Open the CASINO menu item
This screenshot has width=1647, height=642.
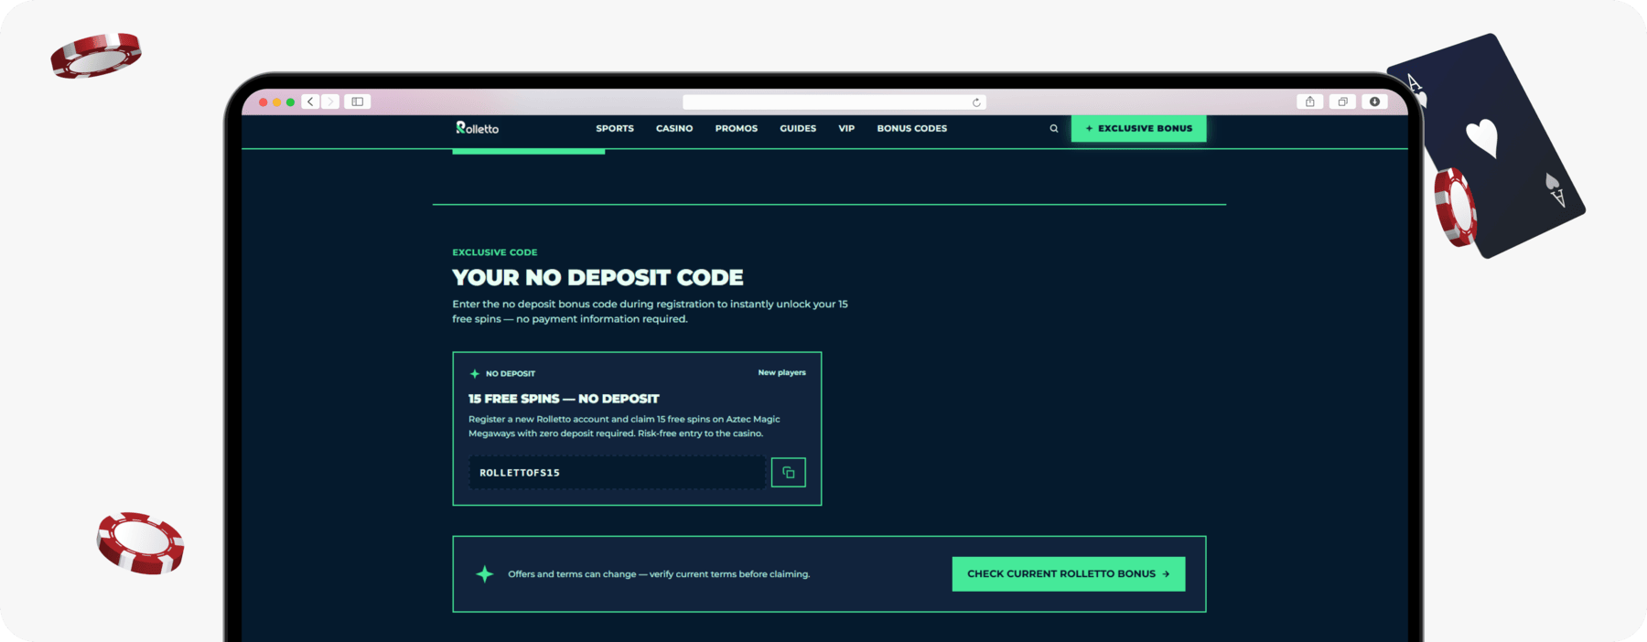674,128
